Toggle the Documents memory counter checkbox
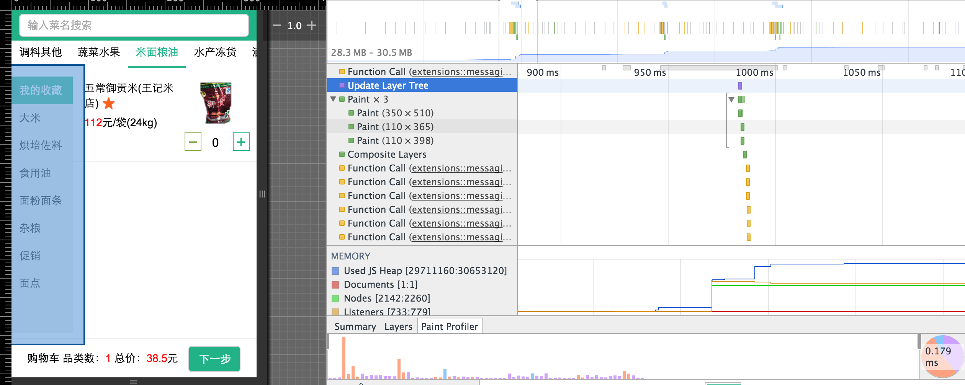Screen dimensions: 965x385 tap(335, 285)
